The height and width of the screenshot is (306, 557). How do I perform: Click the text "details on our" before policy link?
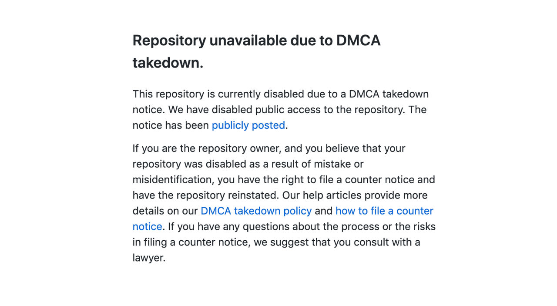pos(165,211)
